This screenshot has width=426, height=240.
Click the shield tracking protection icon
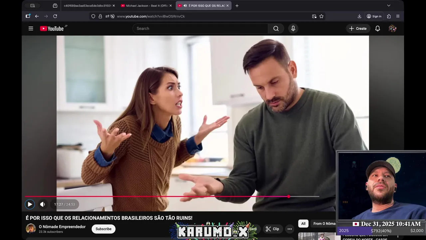[93, 16]
